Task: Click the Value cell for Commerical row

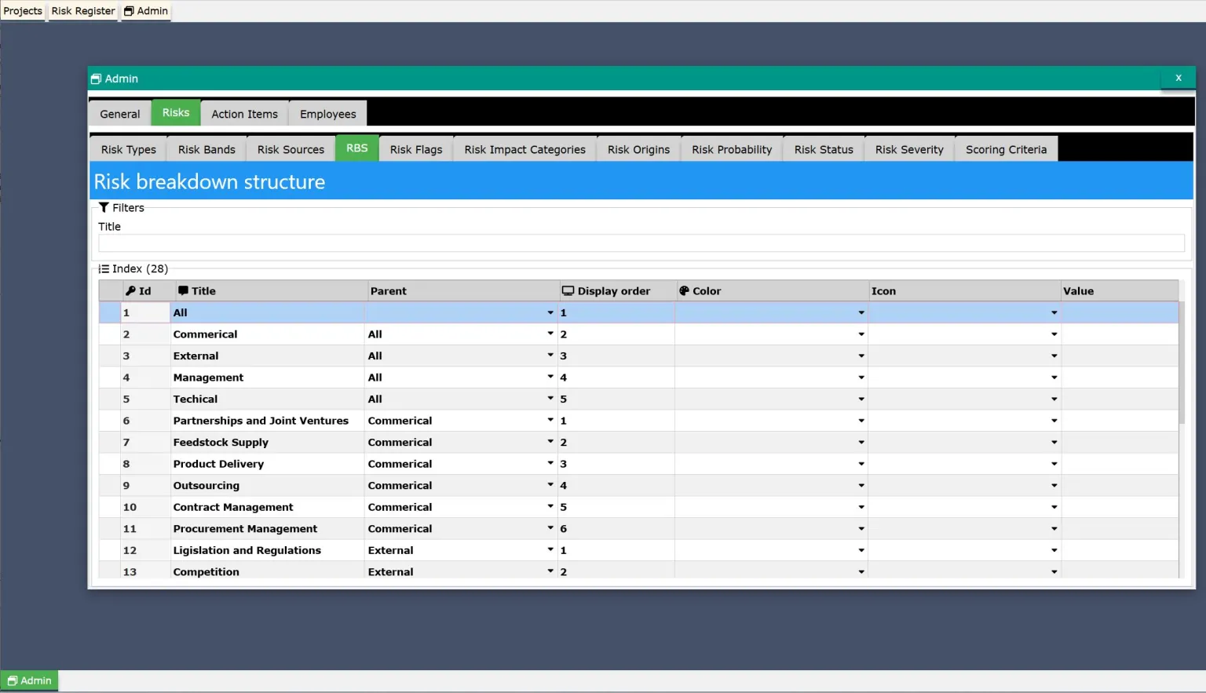Action: (1120, 334)
